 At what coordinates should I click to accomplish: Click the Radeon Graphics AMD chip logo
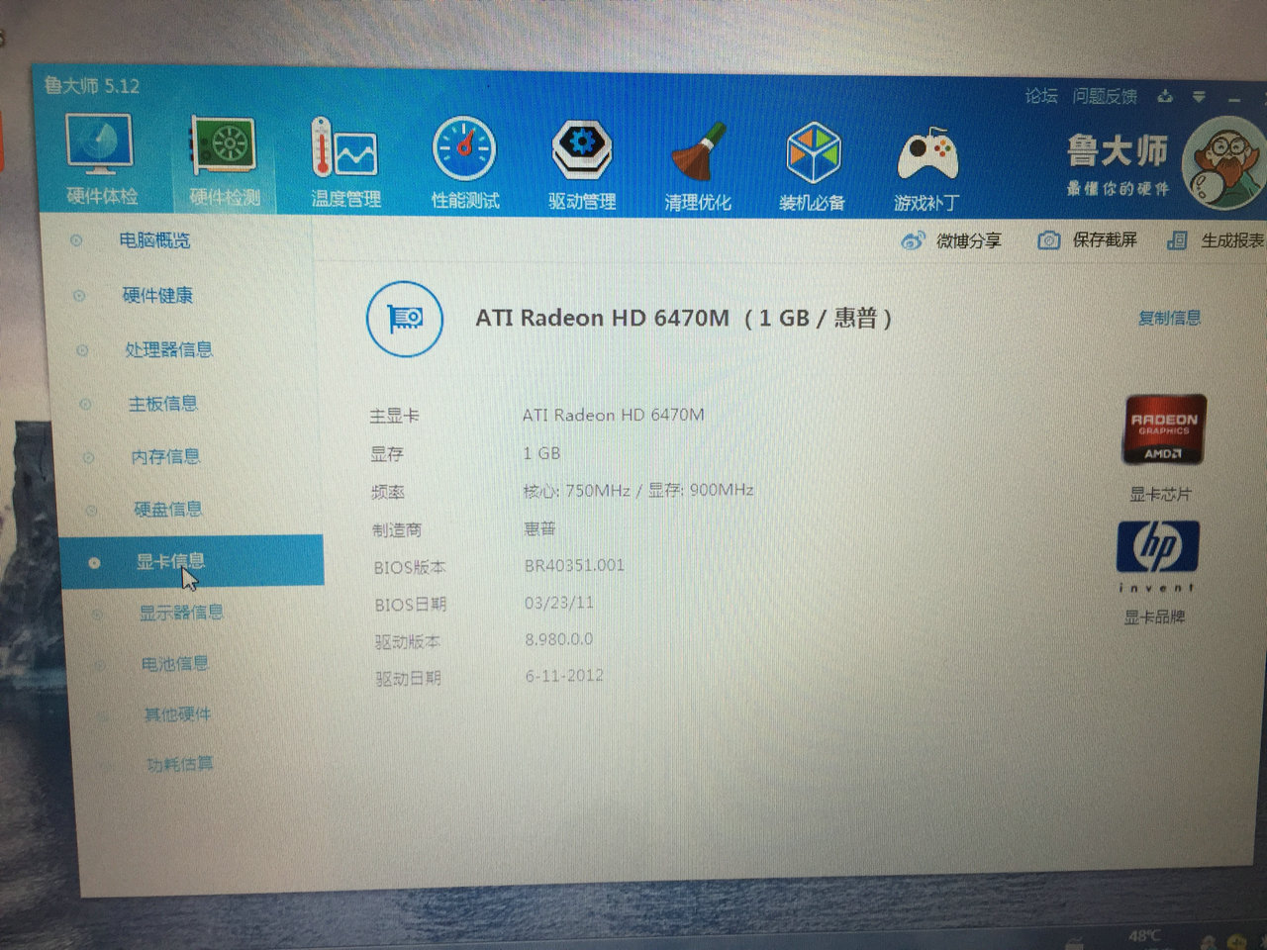[1163, 430]
